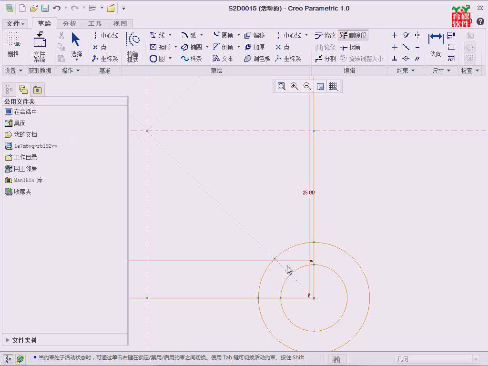
Task: Open the 在会话中 folder
Action: point(20,112)
